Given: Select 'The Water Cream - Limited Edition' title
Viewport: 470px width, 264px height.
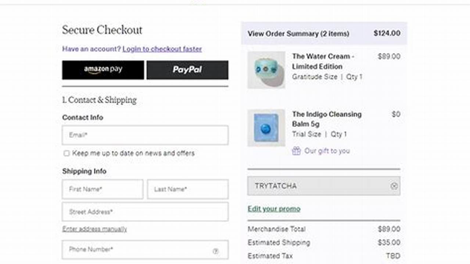Looking at the screenshot, I should [322, 62].
